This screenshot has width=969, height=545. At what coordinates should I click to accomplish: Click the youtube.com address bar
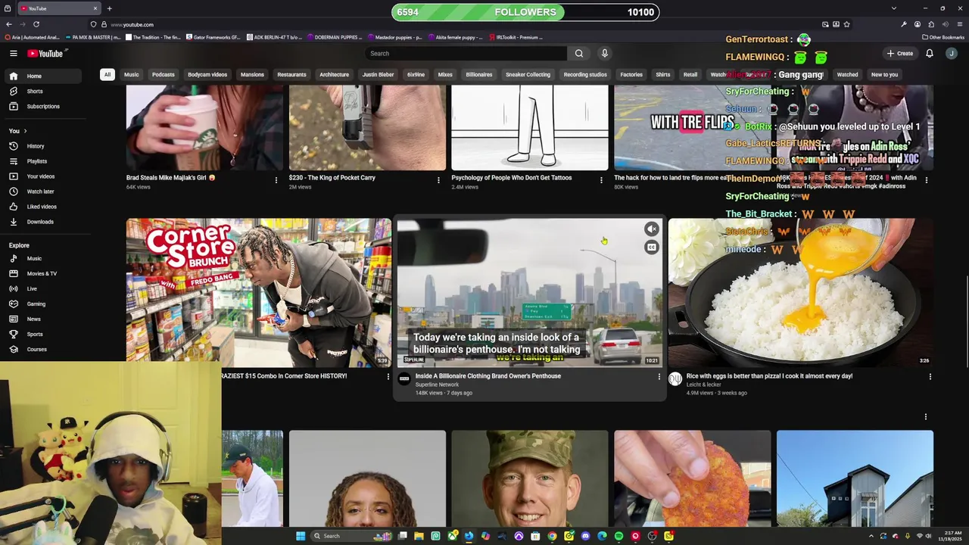[x=454, y=24]
